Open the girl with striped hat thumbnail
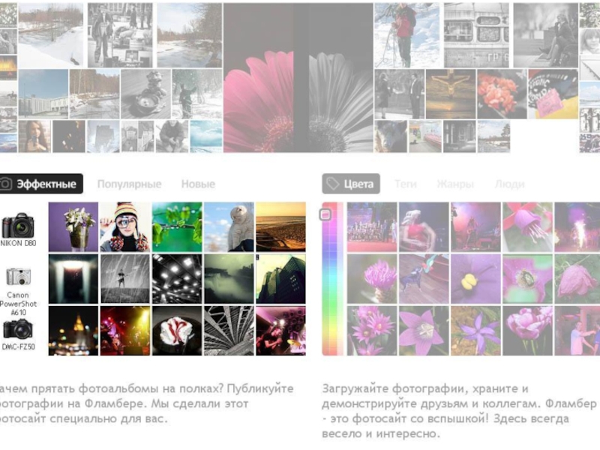The image size is (600, 450). [125, 227]
